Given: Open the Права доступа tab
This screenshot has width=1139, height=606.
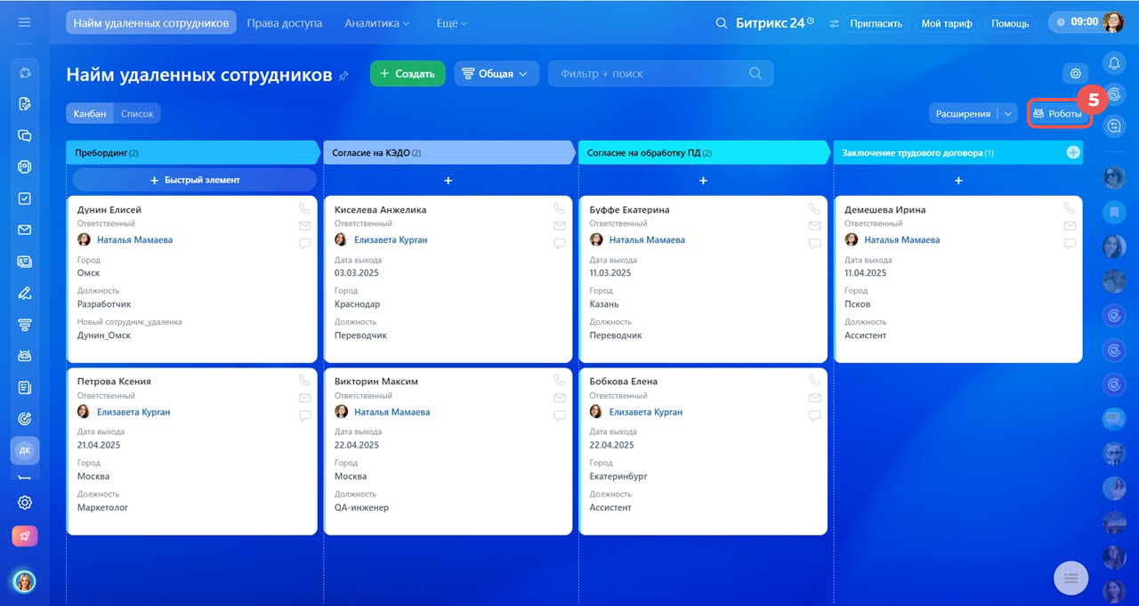Looking at the screenshot, I should point(285,23).
